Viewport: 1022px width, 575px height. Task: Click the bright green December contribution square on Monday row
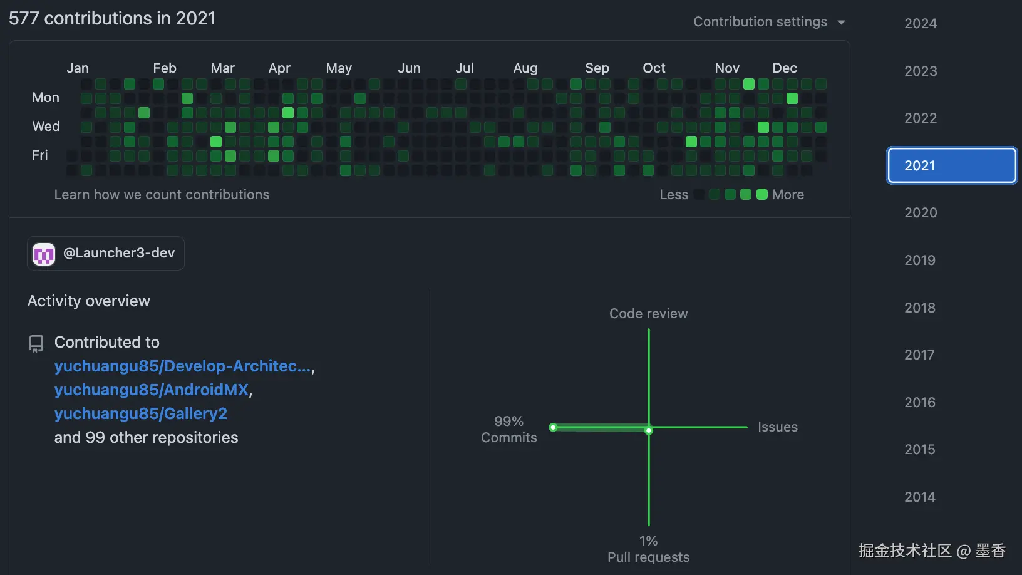(792, 98)
